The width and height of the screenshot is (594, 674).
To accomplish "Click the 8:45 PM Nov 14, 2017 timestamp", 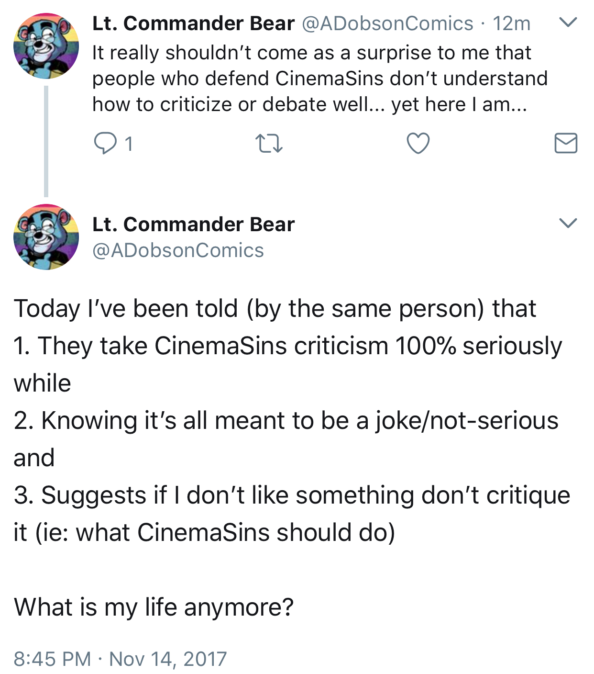I will click(x=120, y=659).
